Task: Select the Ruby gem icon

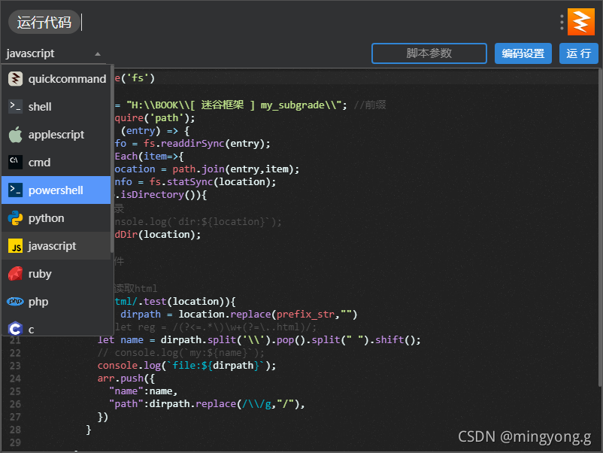Action: [15, 273]
